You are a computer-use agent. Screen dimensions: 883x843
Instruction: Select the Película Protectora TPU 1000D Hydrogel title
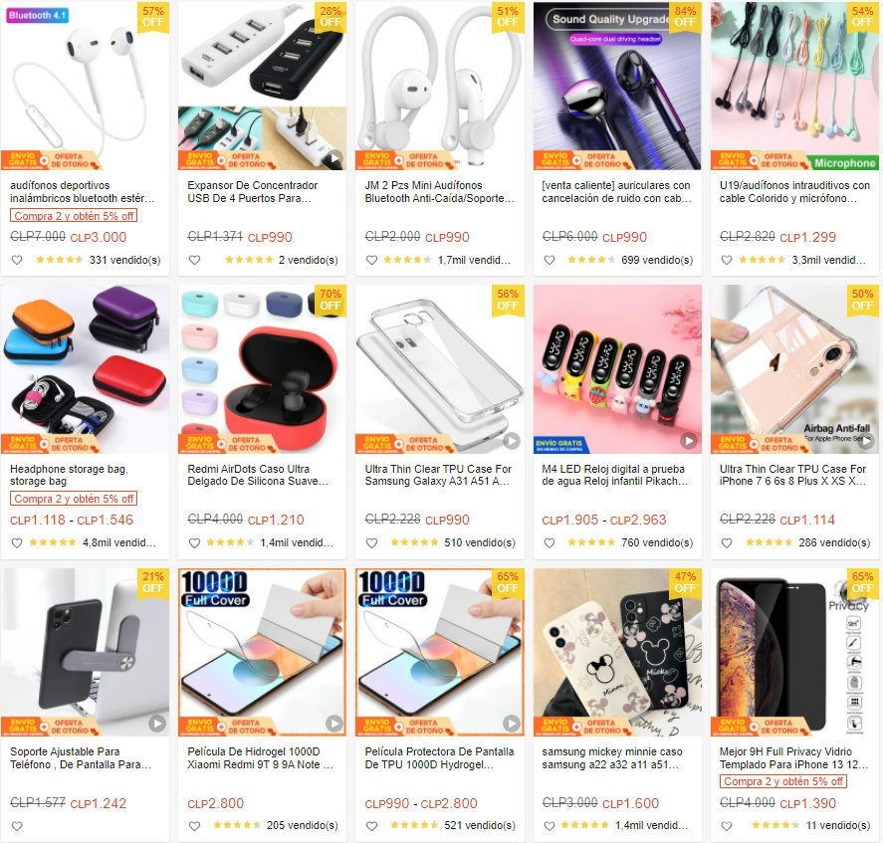[x=439, y=758]
